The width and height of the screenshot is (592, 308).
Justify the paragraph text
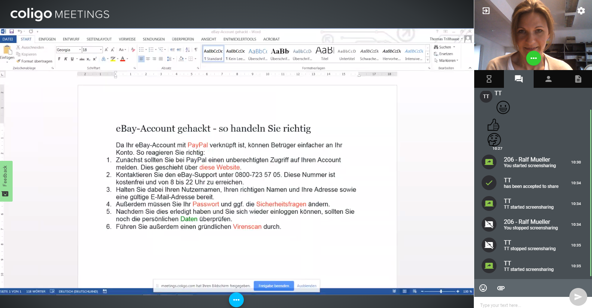tap(161, 59)
